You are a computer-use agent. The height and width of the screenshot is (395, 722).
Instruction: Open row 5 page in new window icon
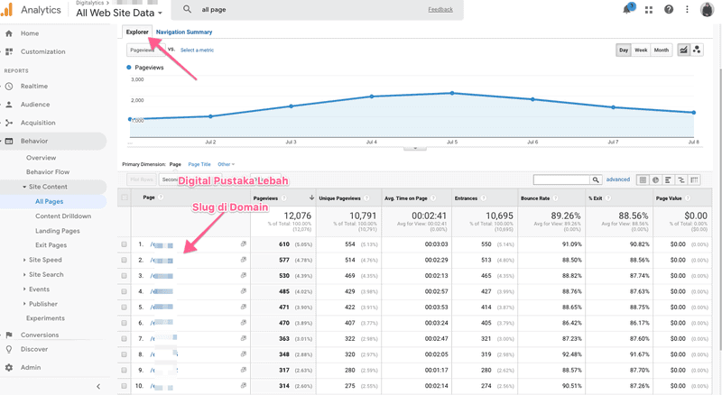243,307
